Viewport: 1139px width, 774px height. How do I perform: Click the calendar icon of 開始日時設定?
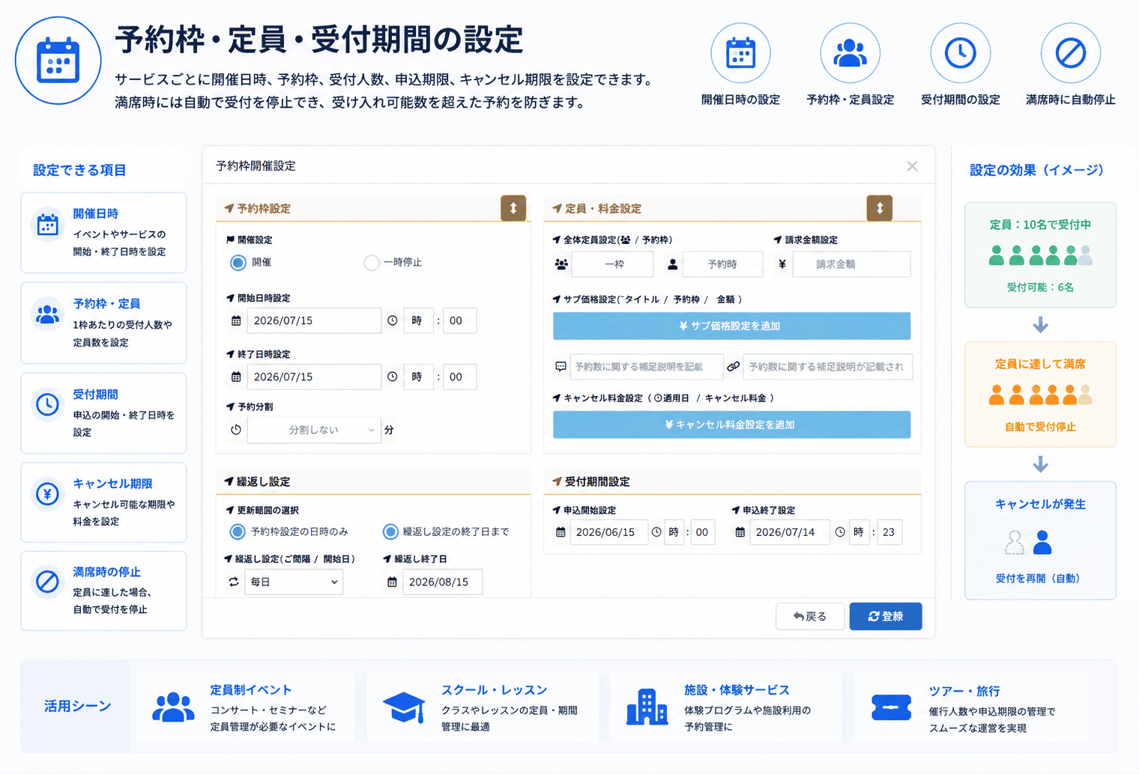click(236, 320)
